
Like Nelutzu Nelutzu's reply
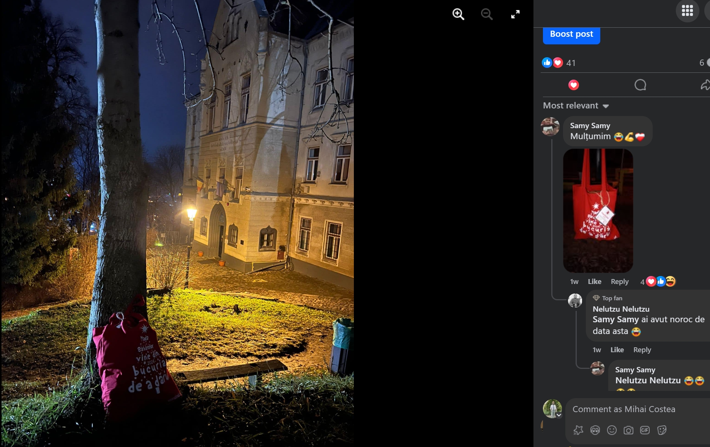click(617, 350)
